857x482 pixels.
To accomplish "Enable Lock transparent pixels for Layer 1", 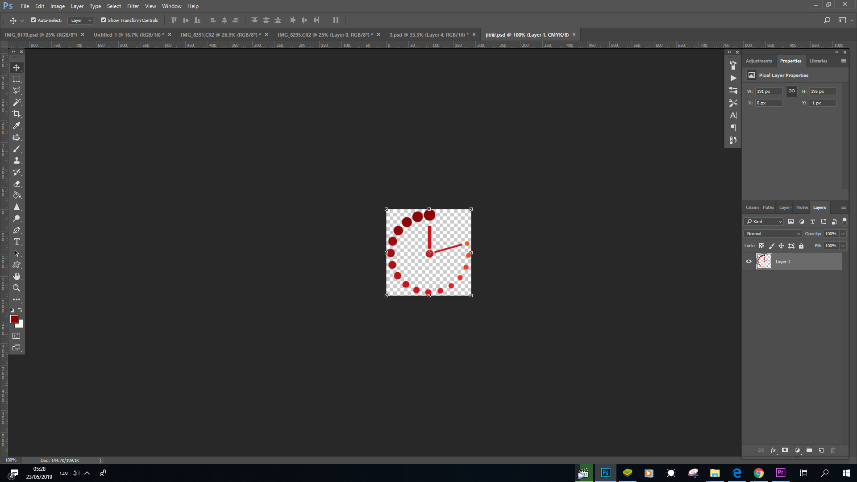I will click(761, 246).
